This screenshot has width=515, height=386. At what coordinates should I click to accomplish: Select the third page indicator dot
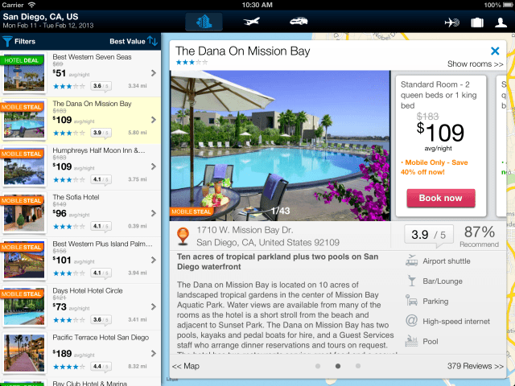pos(358,366)
